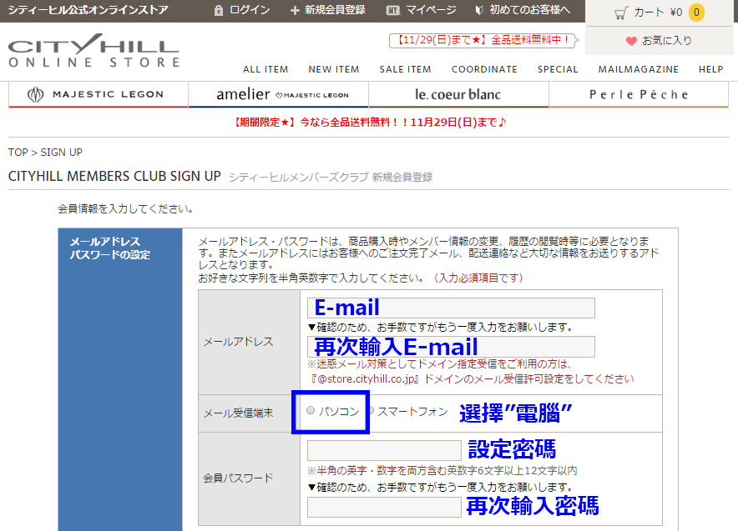This screenshot has width=738, height=531.
Task: Click the My Page icon
Action: pyautogui.click(x=393, y=10)
